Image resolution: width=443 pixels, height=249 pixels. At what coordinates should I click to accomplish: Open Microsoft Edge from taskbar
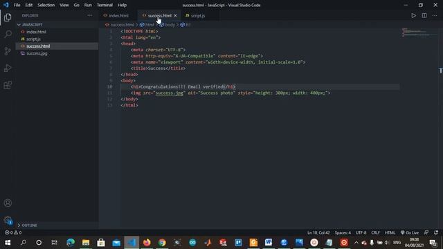click(71, 243)
